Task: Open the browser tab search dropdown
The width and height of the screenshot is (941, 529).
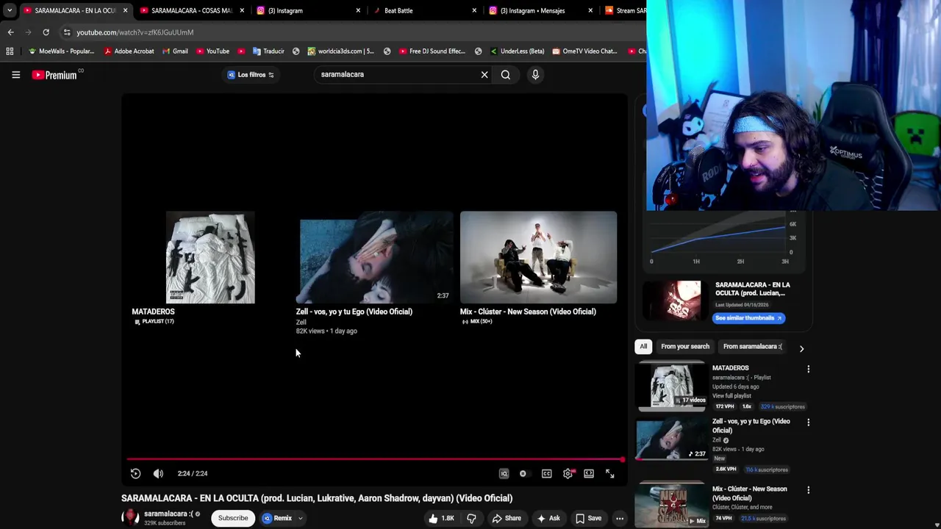Action: (x=9, y=10)
